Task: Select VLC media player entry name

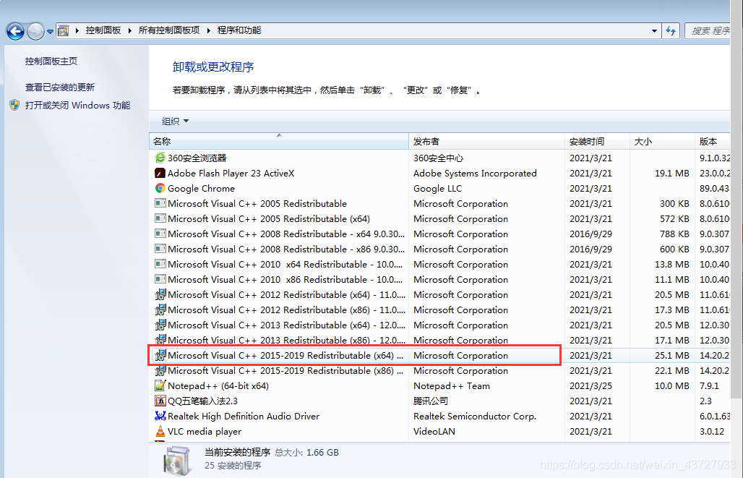Action: pos(205,431)
